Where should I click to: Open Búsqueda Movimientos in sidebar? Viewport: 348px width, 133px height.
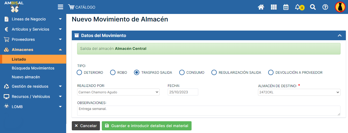pos(33,68)
